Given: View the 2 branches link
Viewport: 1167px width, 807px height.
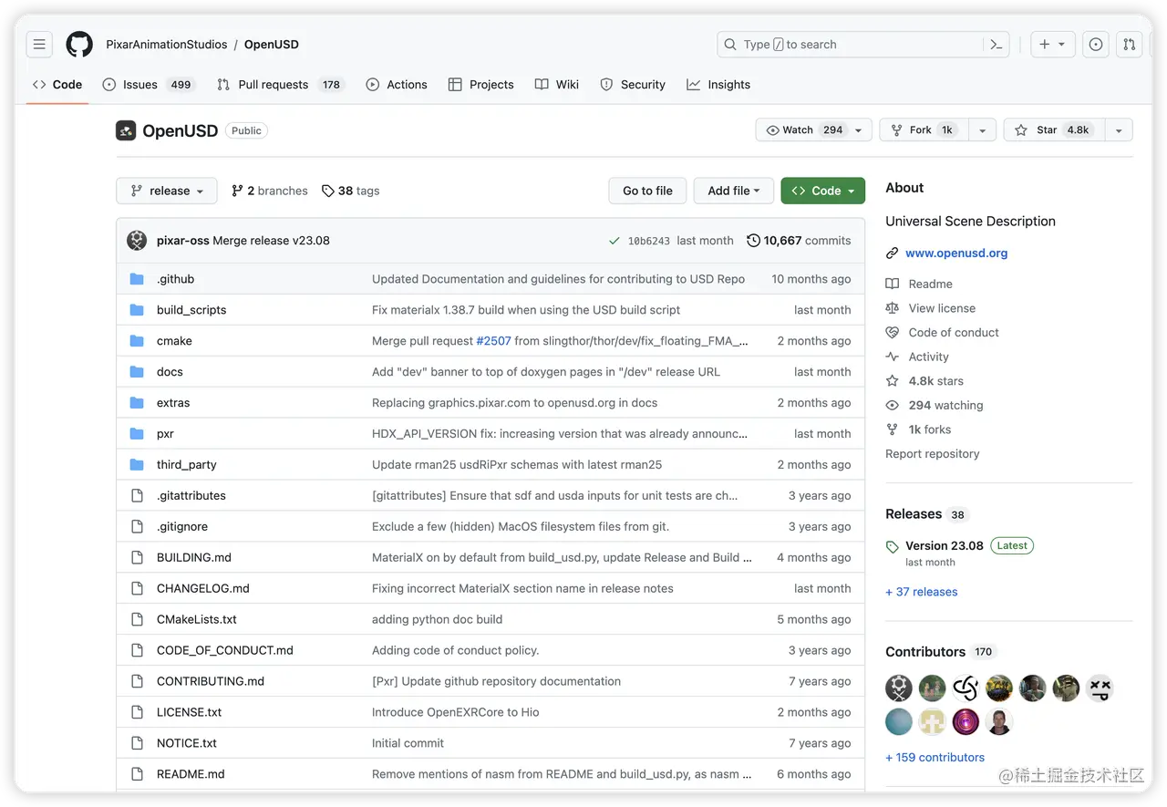Looking at the screenshot, I should coord(270,191).
